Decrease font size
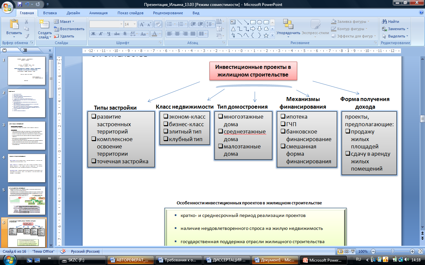 (x=149, y=24)
